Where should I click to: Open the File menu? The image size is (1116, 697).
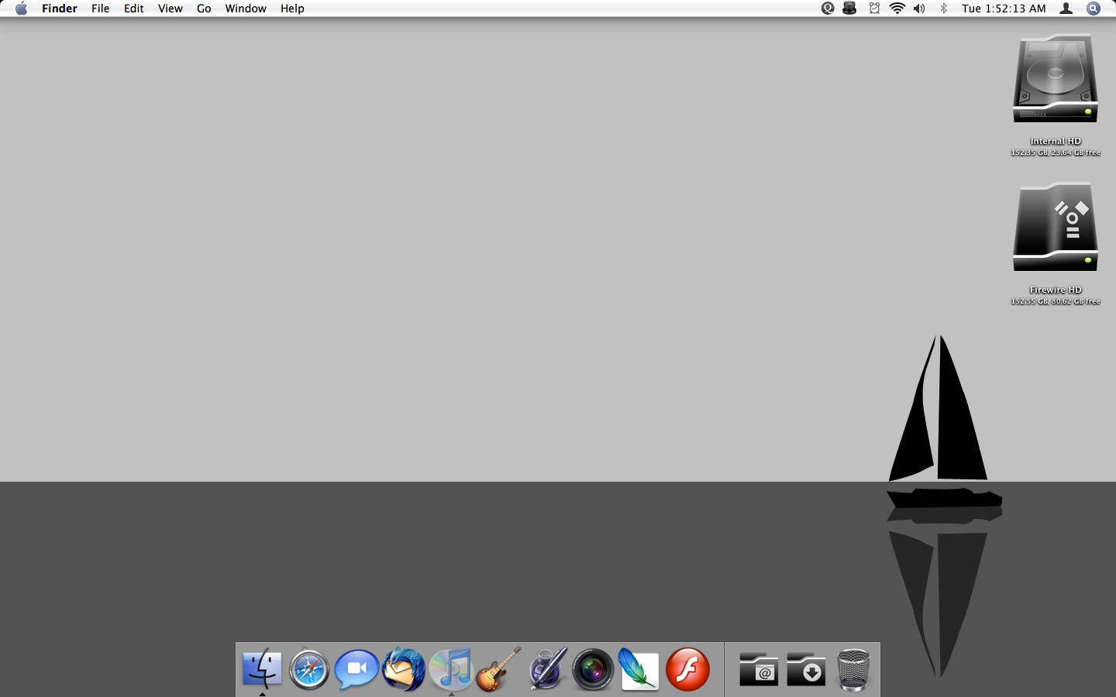pyautogui.click(x=100, y=9)
